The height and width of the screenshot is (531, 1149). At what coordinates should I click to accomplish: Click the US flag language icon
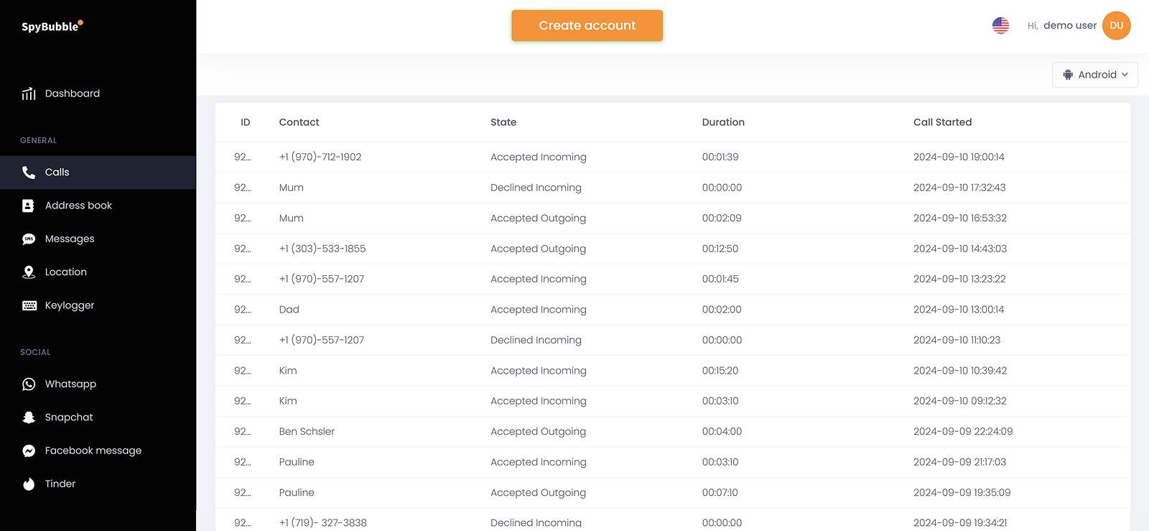pyautogui.click(x=1000, y=26)
